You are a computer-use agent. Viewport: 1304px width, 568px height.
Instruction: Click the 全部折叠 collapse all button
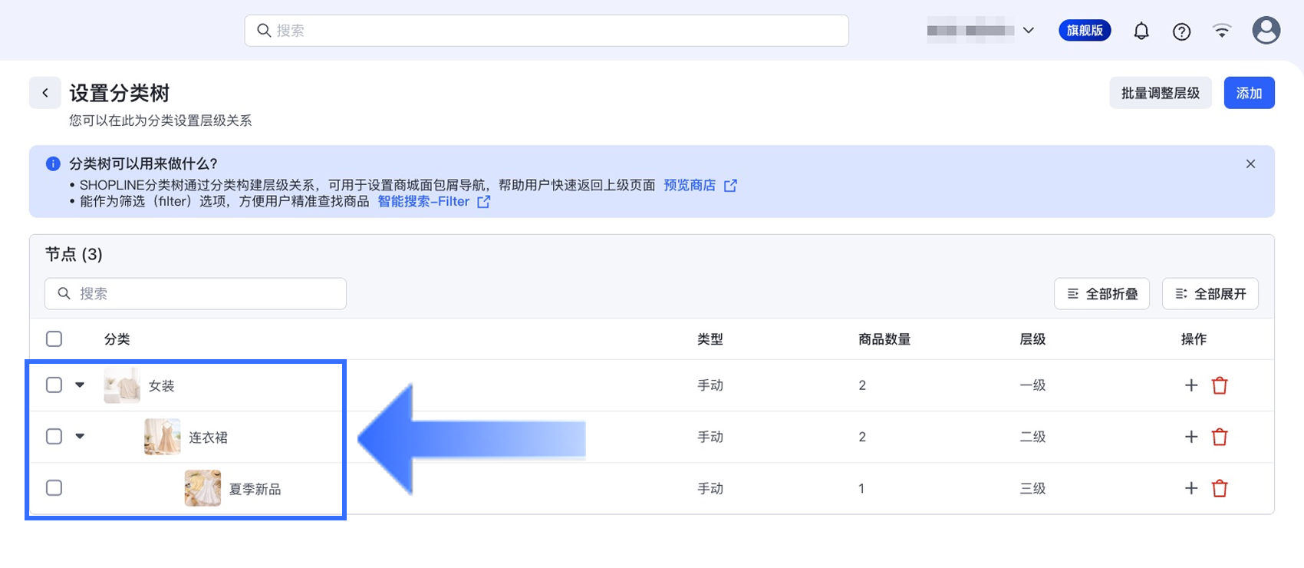1101,294
